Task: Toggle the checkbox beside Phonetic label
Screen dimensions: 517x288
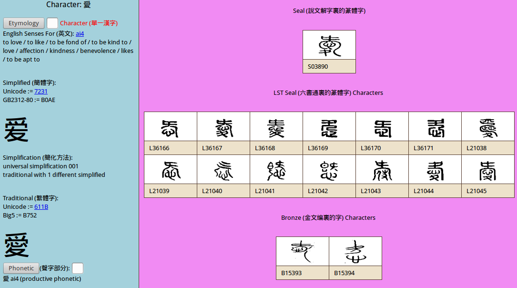Action: tap(78, 268)
